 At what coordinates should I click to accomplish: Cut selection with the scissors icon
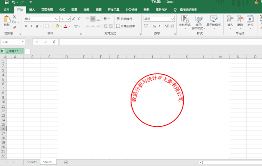coord(14,17)
